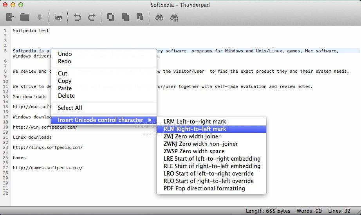Click the window resize grip in the corner
This screenshot has height=215, width=361.
point(358,212)
